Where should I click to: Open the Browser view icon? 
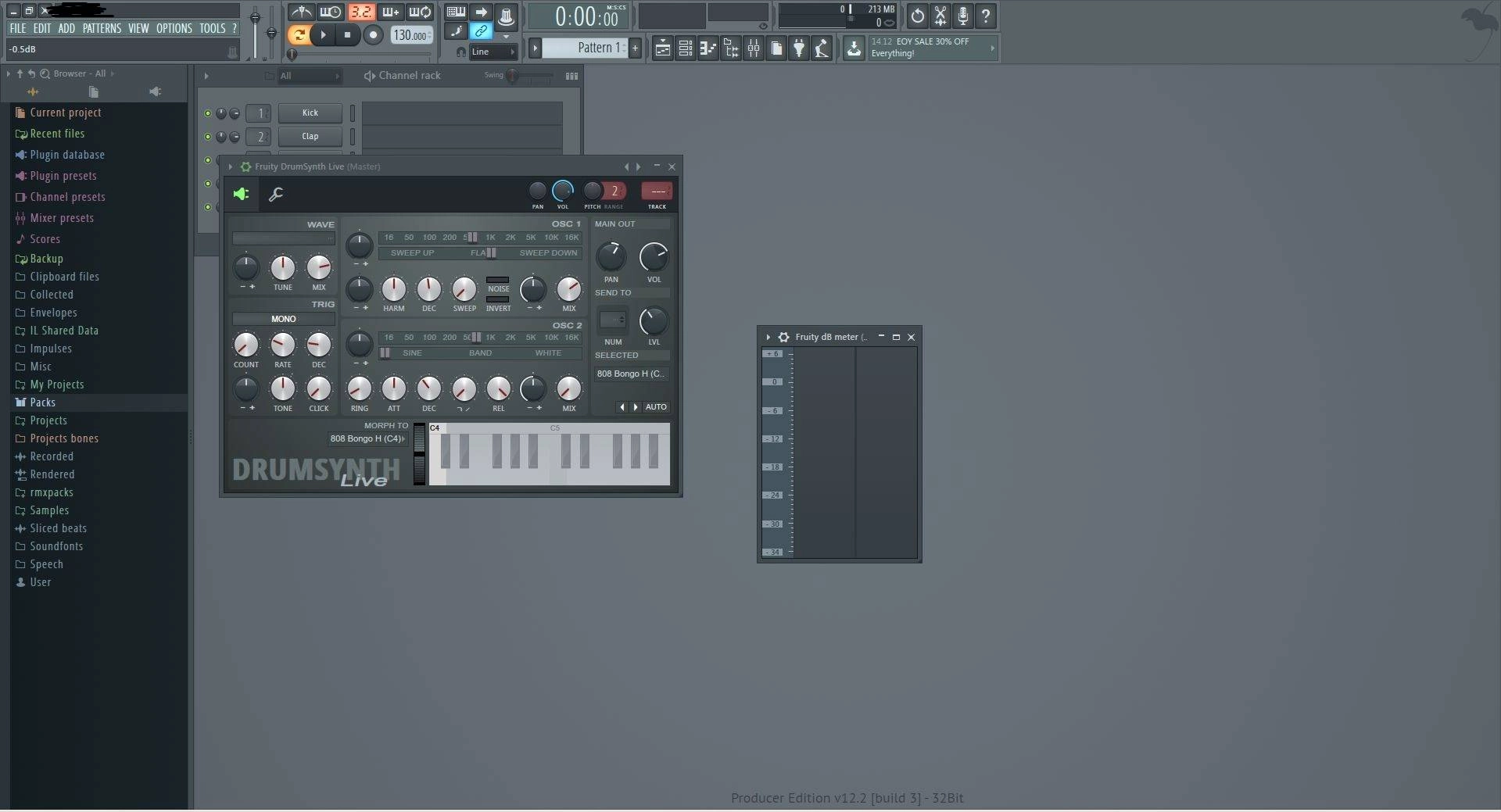(x=731, y=48)
